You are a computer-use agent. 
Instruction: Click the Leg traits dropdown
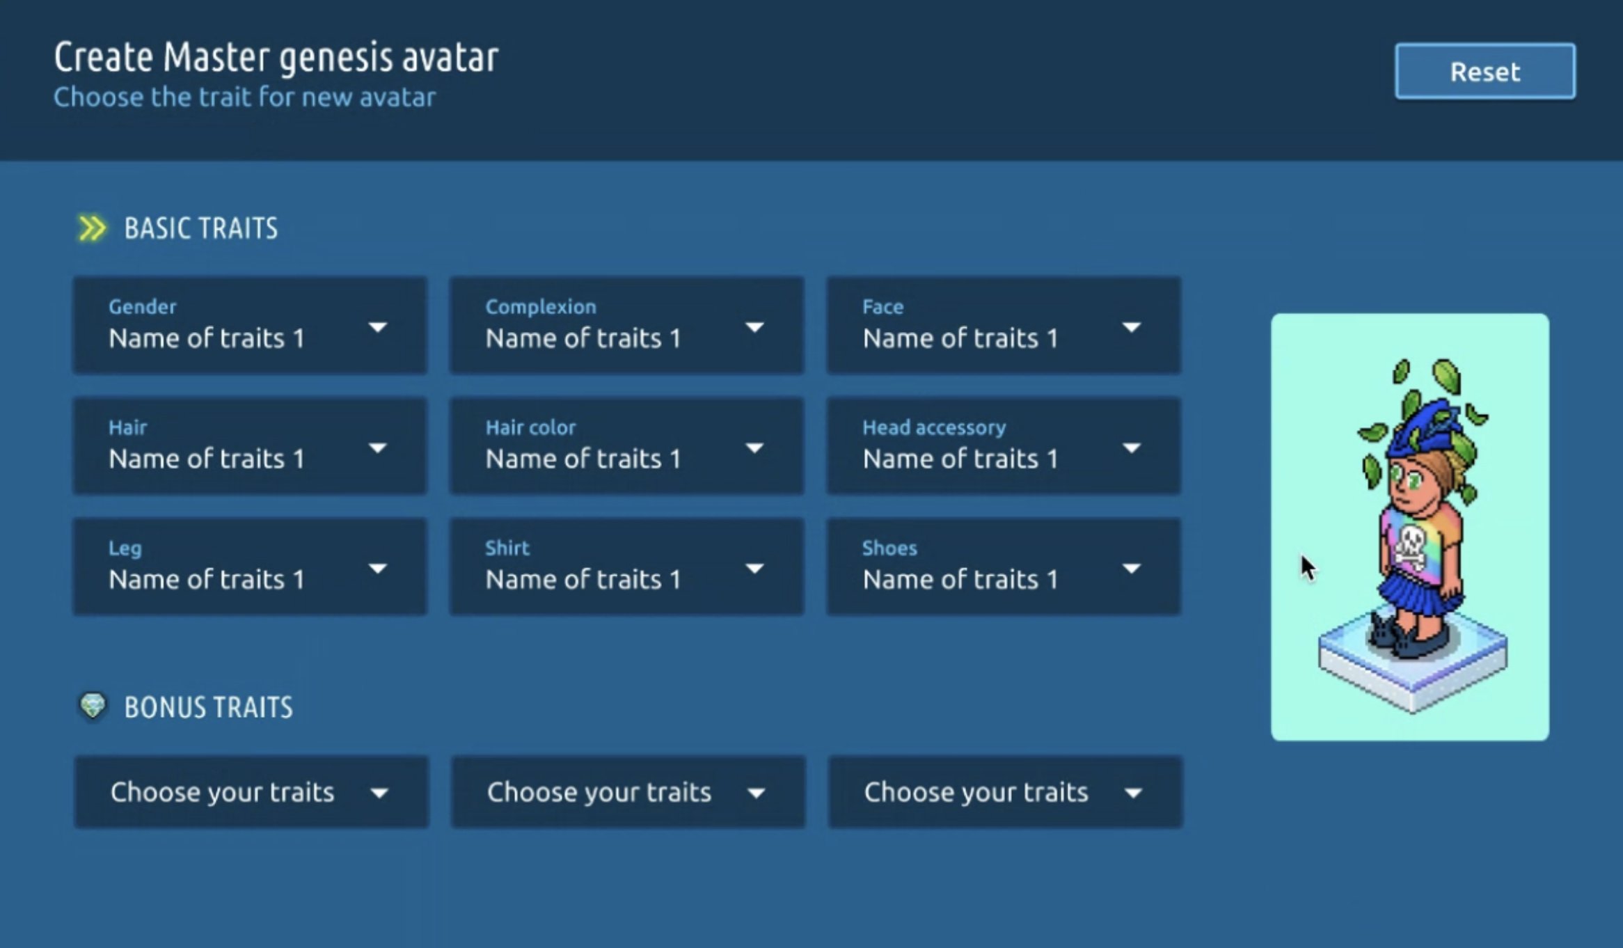pos(249,568)
